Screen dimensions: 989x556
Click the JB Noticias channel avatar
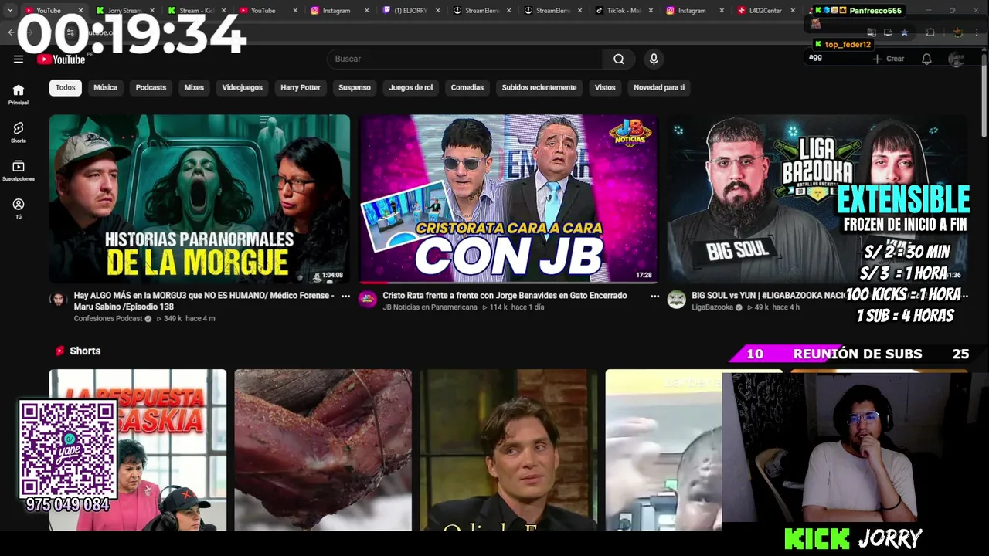[x=368, y=300]
